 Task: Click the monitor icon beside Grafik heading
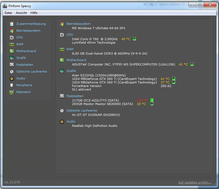[x=62, y=71]
